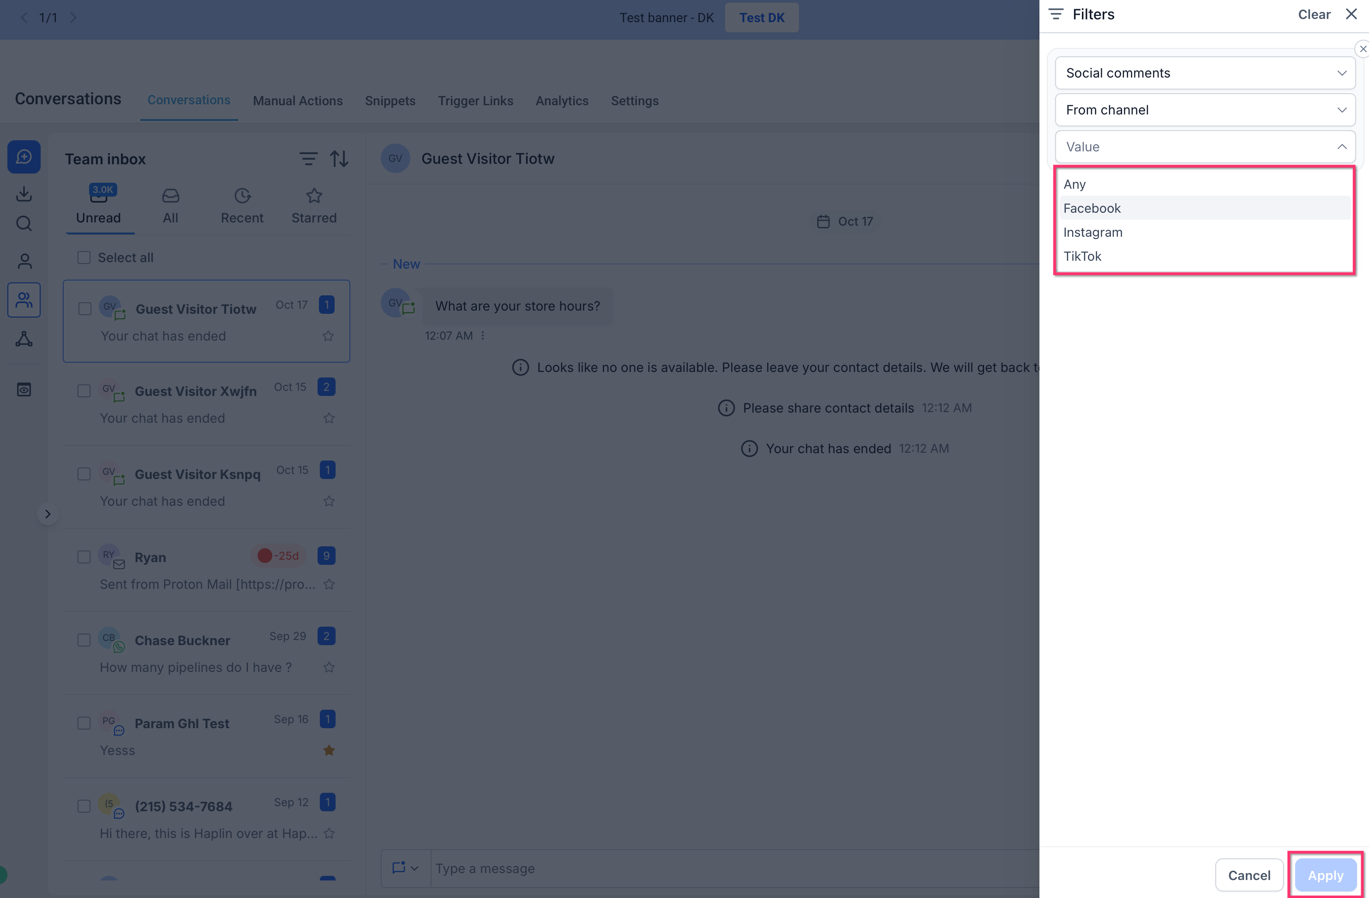
Task: Tick checkbox for Guest Visitor Xwjfn
Action: (x=84, y=391)
